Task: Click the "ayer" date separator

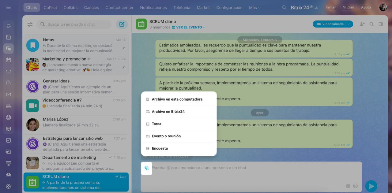Action: [x=260, y=113]
